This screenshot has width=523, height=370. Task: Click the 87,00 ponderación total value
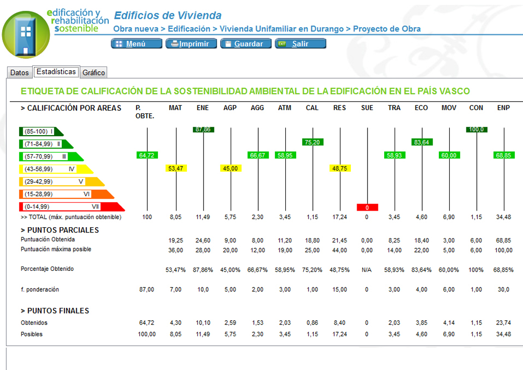point(147,289)
